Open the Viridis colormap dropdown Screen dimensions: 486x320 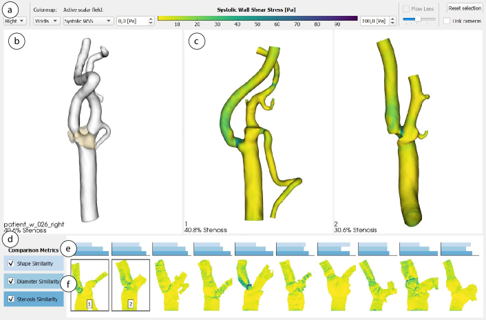pos(47,21)
